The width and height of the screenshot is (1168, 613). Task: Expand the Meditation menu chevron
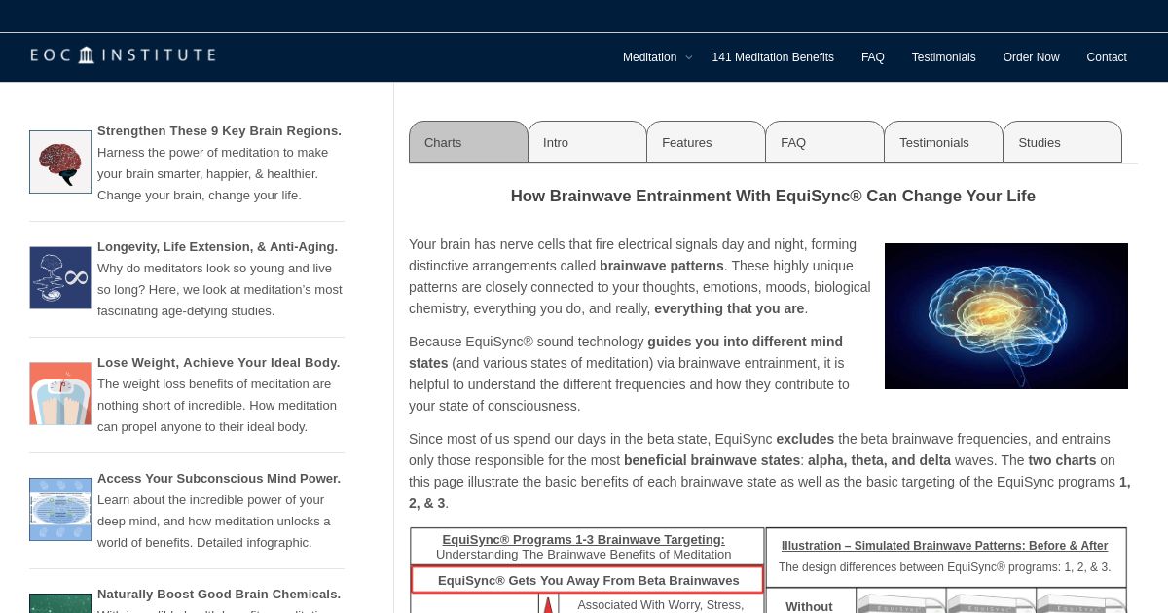click(689, 57)
